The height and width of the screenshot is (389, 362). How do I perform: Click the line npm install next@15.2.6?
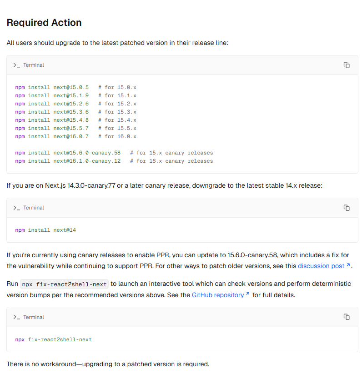(x=52, y=104)
